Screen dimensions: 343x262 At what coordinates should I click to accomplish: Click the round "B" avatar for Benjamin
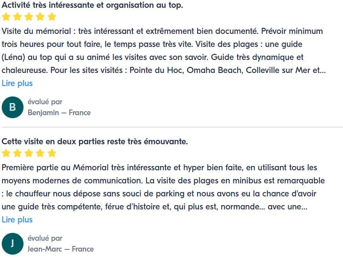tap(12, 107)
